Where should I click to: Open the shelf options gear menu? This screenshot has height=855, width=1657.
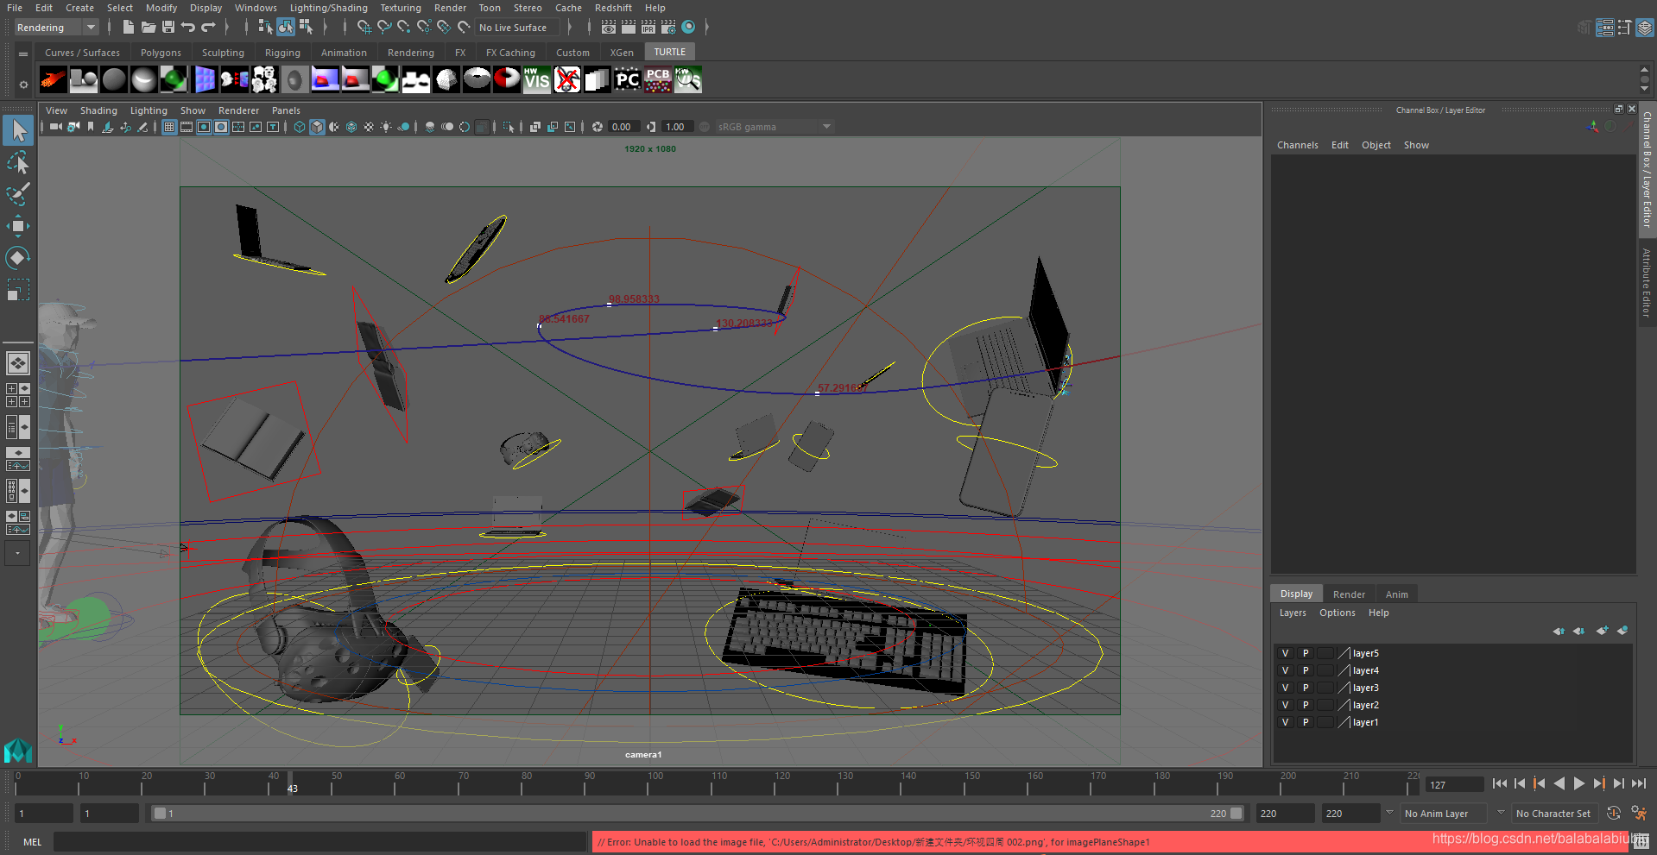click(x=23, y=85)
